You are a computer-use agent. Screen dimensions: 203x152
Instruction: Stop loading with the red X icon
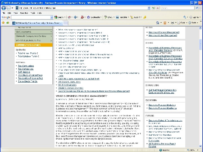click(x=158, y=8)
